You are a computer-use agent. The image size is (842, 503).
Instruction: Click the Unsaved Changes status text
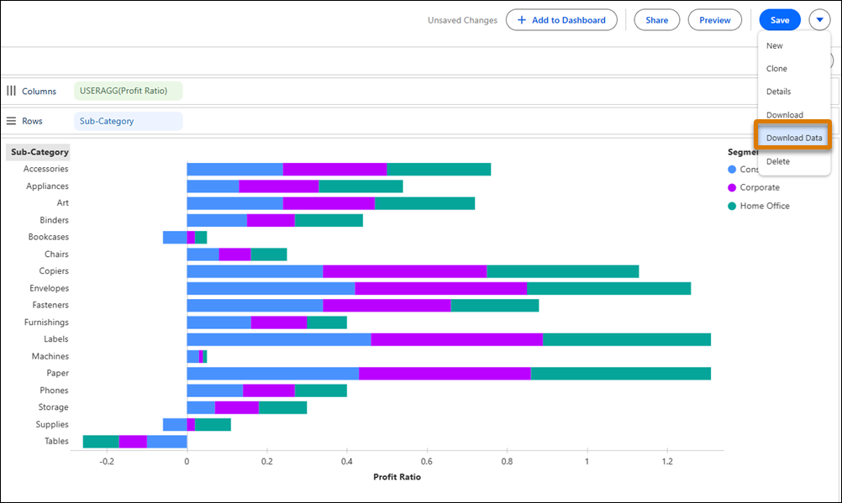click(x=462, y=20)
